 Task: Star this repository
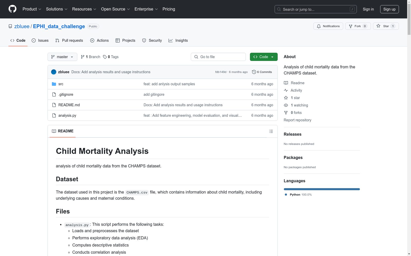386,26
